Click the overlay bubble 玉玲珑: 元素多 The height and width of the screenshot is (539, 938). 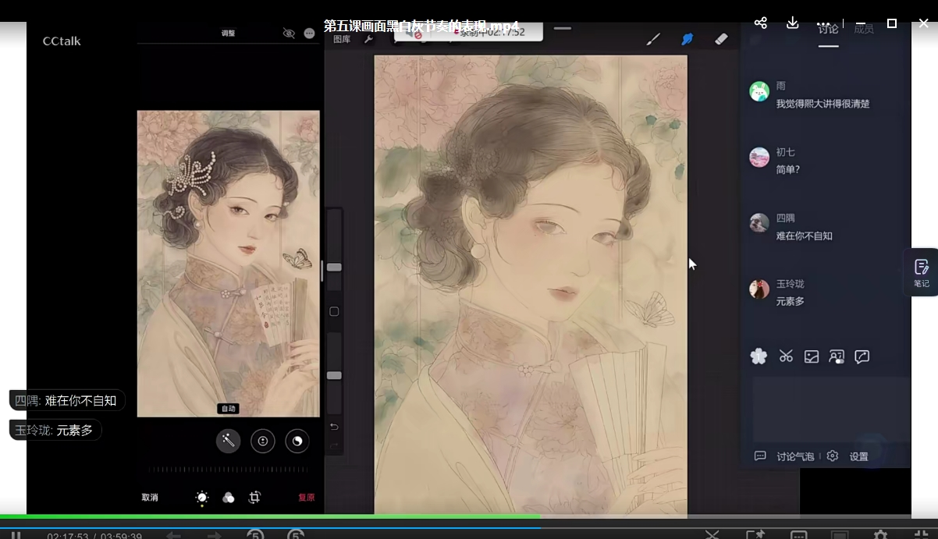pos(55,430)
